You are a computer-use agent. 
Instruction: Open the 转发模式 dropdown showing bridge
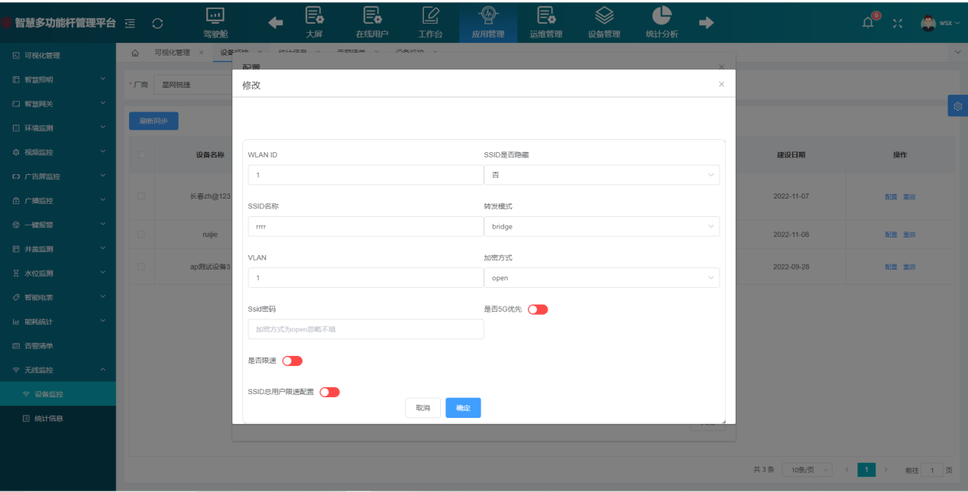pos(603,226)
